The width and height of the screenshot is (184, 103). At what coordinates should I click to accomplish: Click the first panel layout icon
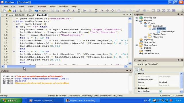coord(153,11)
